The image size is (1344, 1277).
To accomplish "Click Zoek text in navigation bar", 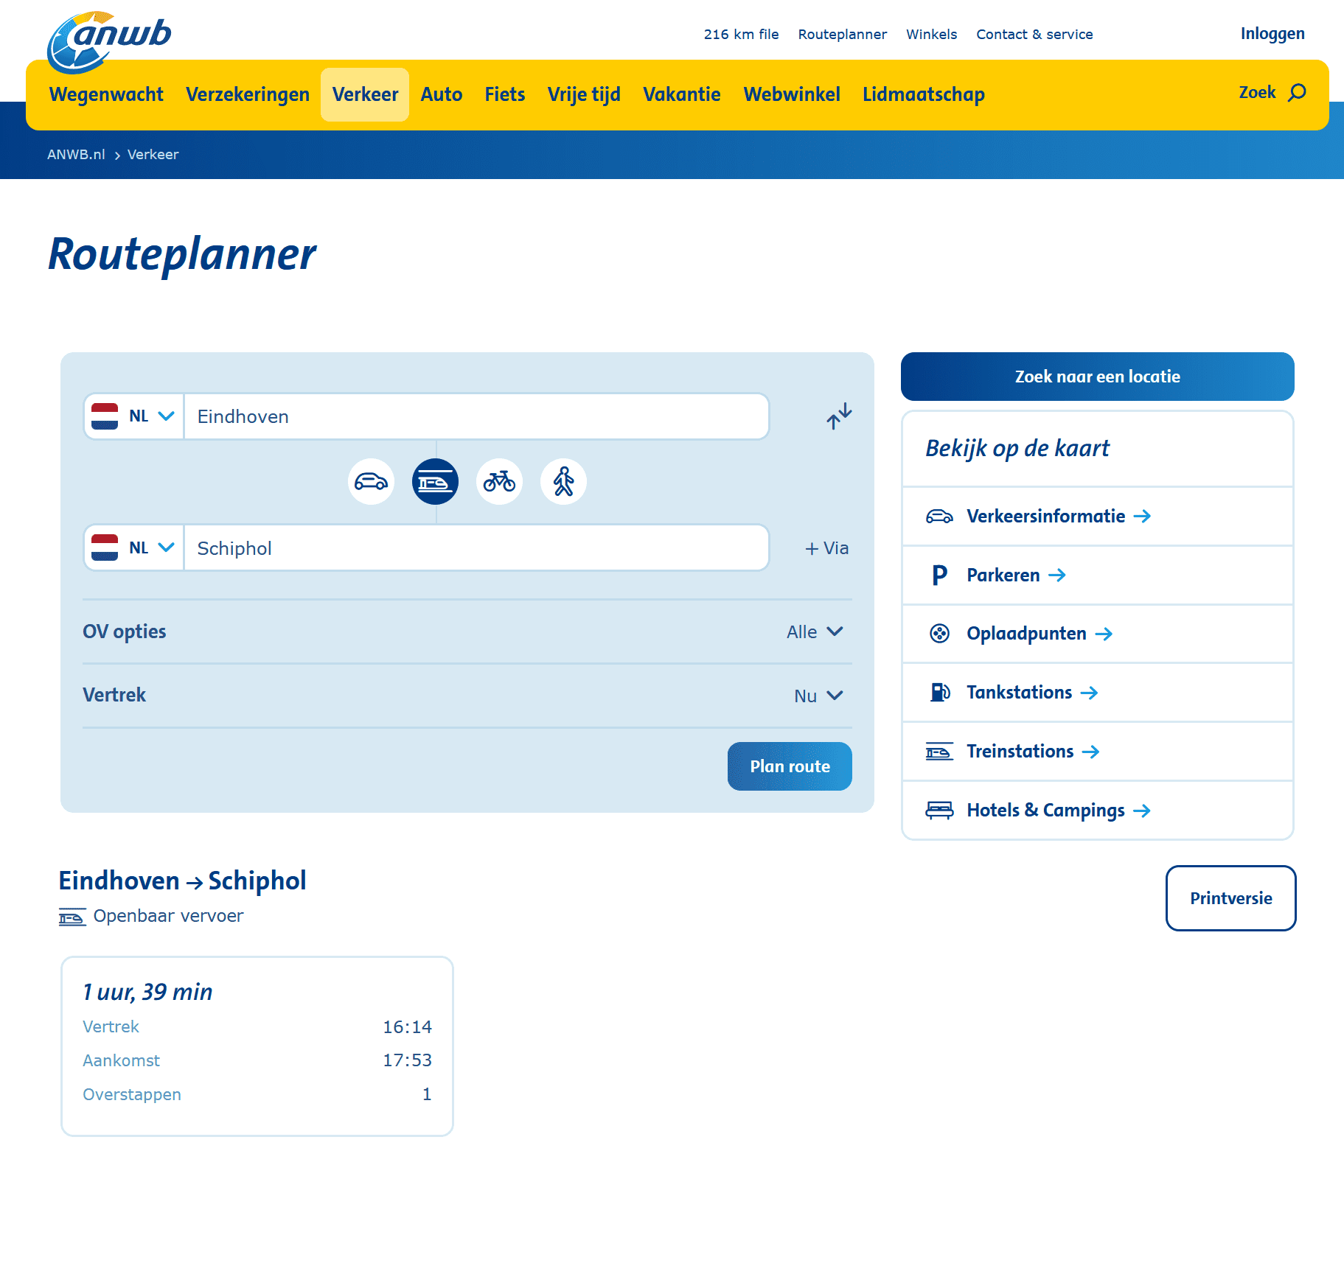I will point(1257,93).
